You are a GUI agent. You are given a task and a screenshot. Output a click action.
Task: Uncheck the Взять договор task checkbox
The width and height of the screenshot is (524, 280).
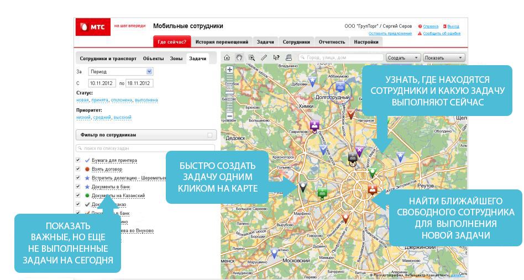pos(78,169)
